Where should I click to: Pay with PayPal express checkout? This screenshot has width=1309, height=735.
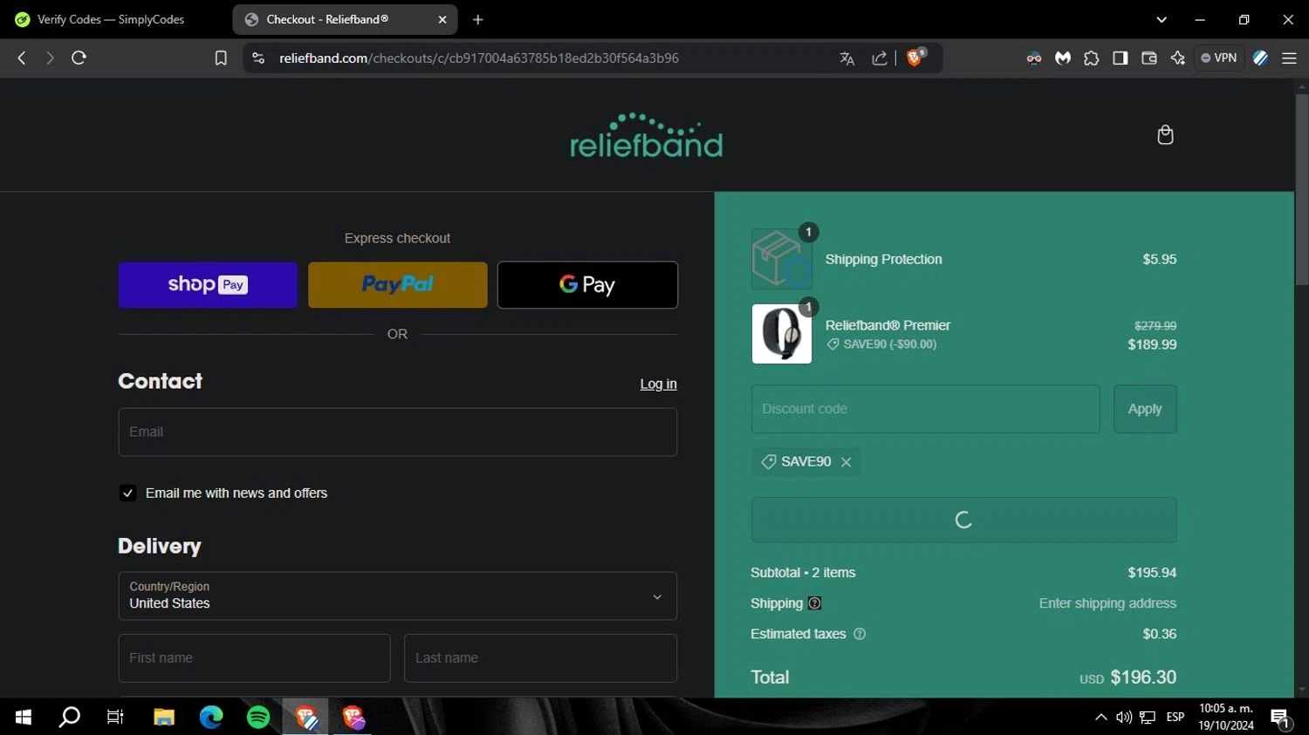click(x=397, y=285)
